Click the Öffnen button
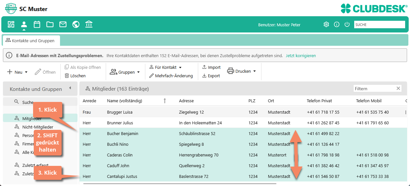 [x=45, y=72]
